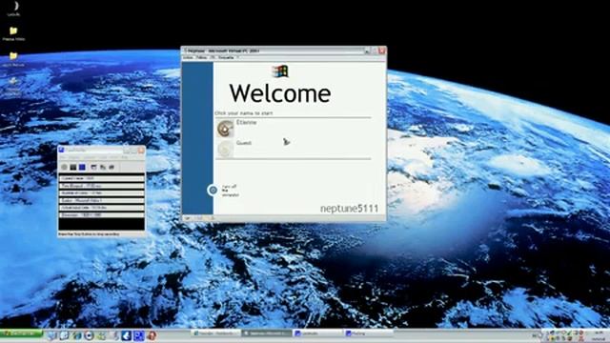The image size is (610, 343).
Task: Click the blue Stop button in the recorder
Action: pos(82,168)
